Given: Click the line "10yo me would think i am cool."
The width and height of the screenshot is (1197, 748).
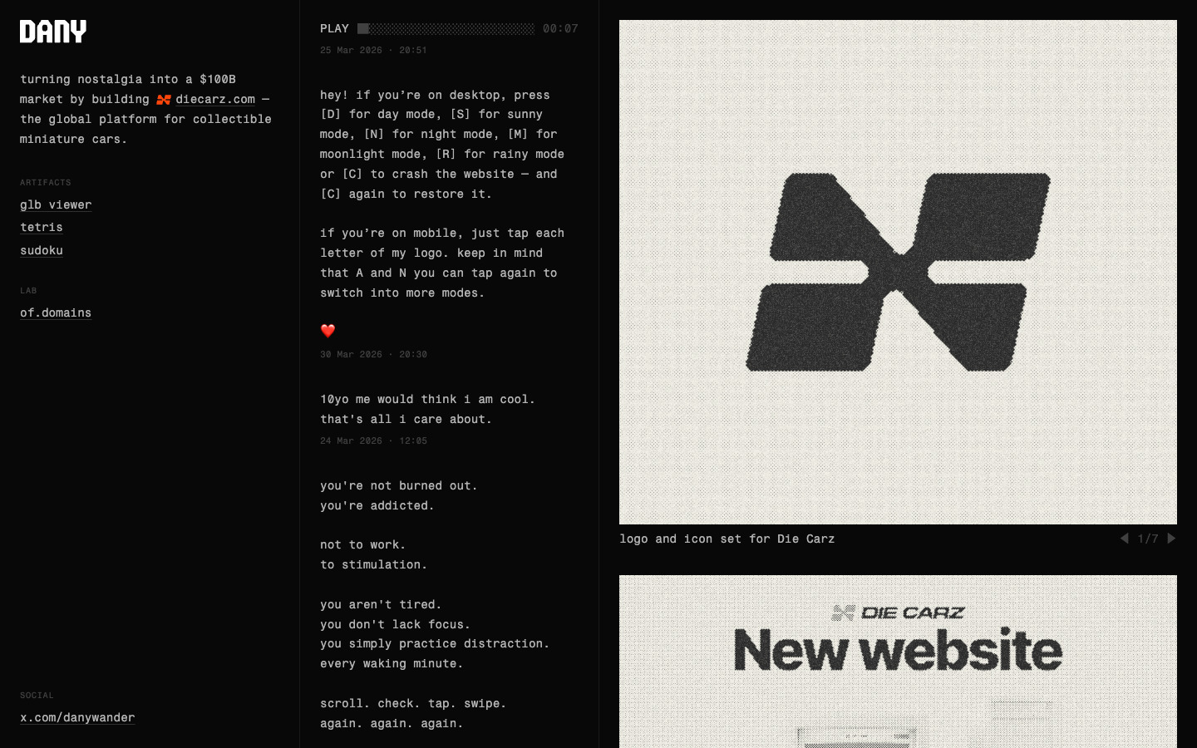Looking at the screenshot, I should (427, 399).
